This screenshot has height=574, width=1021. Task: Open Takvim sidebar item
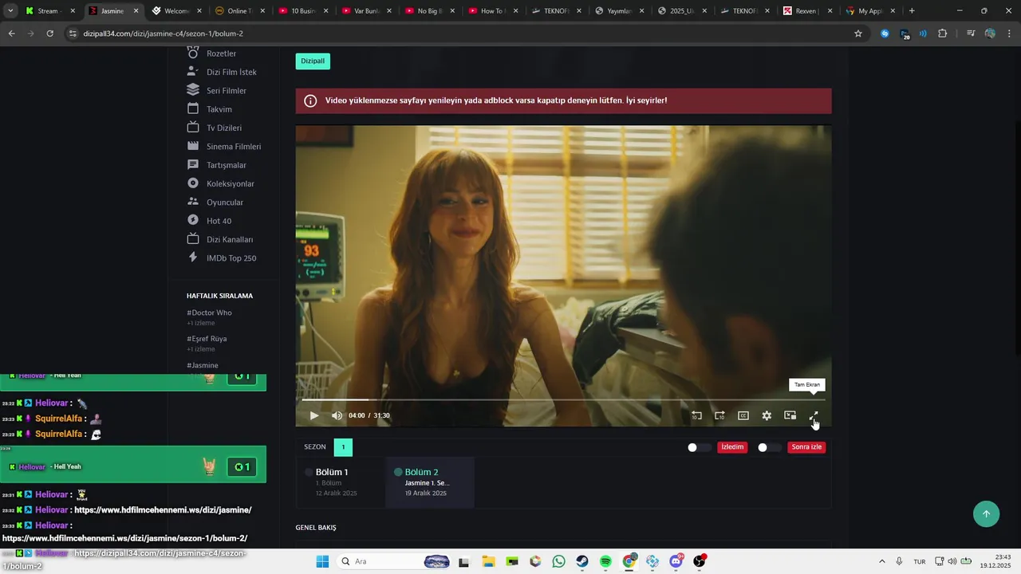click(x=219, y=109)
